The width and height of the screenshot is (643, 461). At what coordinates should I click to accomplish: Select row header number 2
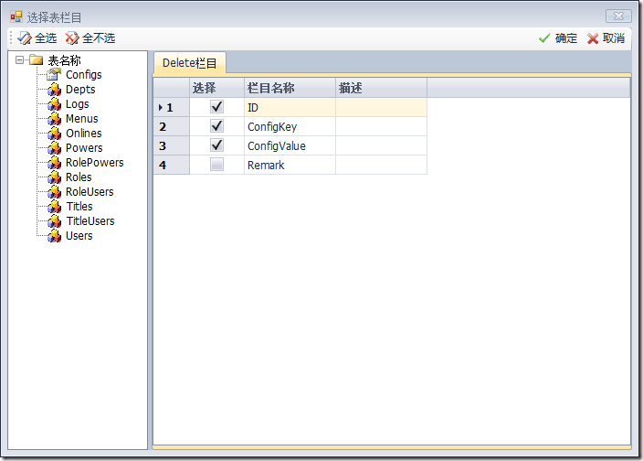coord(172,126)
